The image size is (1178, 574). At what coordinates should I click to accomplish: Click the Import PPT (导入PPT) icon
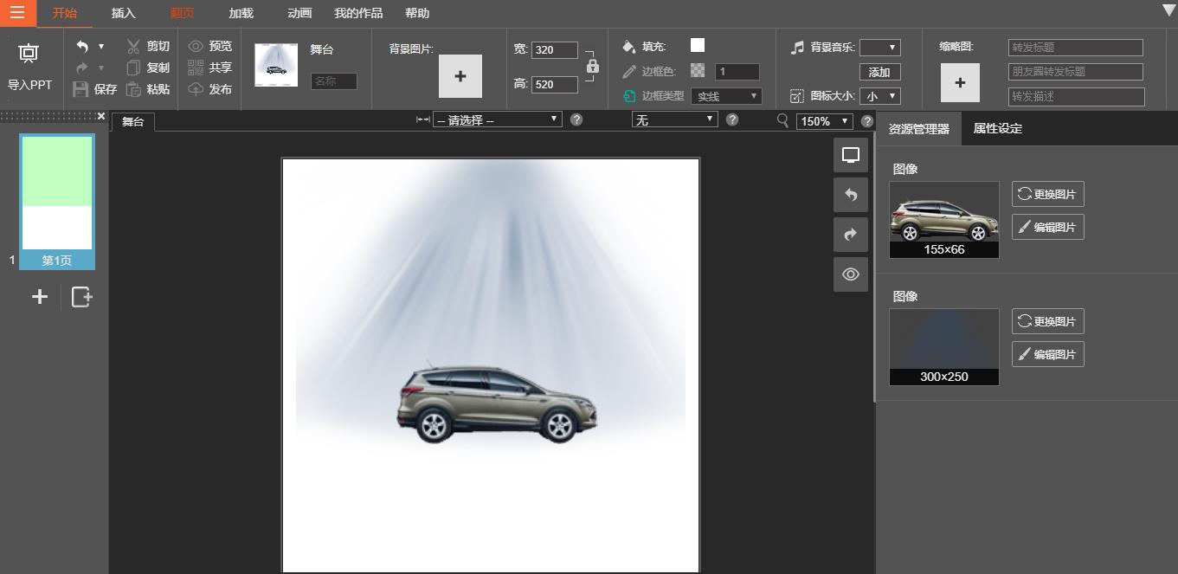point(29,54)
